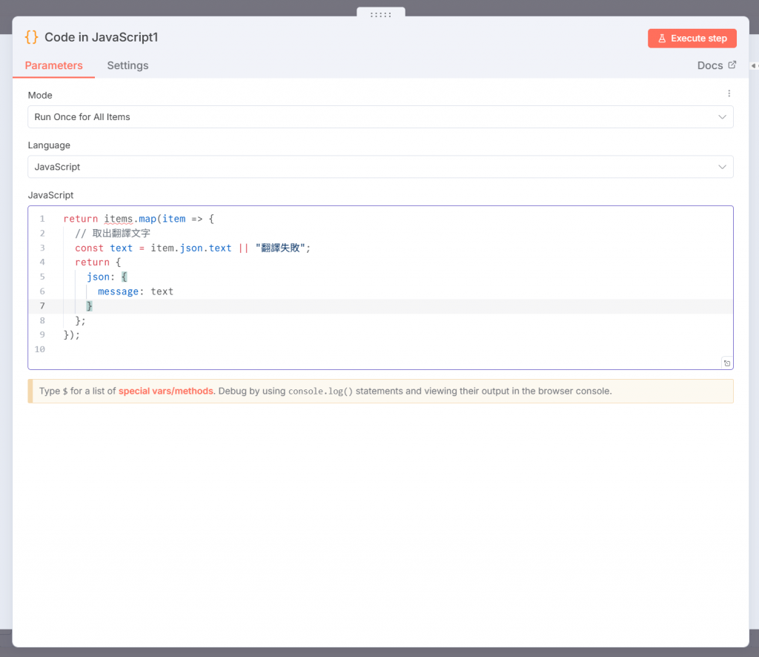Screen dimensions: 759x657
Task: Click the highlighted opening brace after json:
Action: (x=124, y=277)
